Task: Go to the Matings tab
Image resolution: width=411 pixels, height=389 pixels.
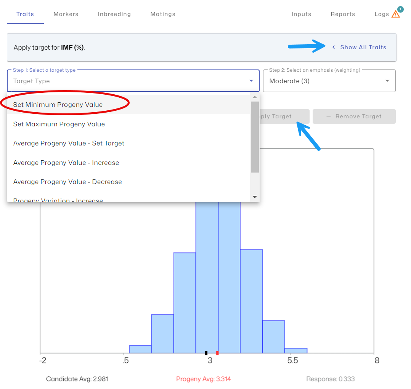Action: (163, 14)
